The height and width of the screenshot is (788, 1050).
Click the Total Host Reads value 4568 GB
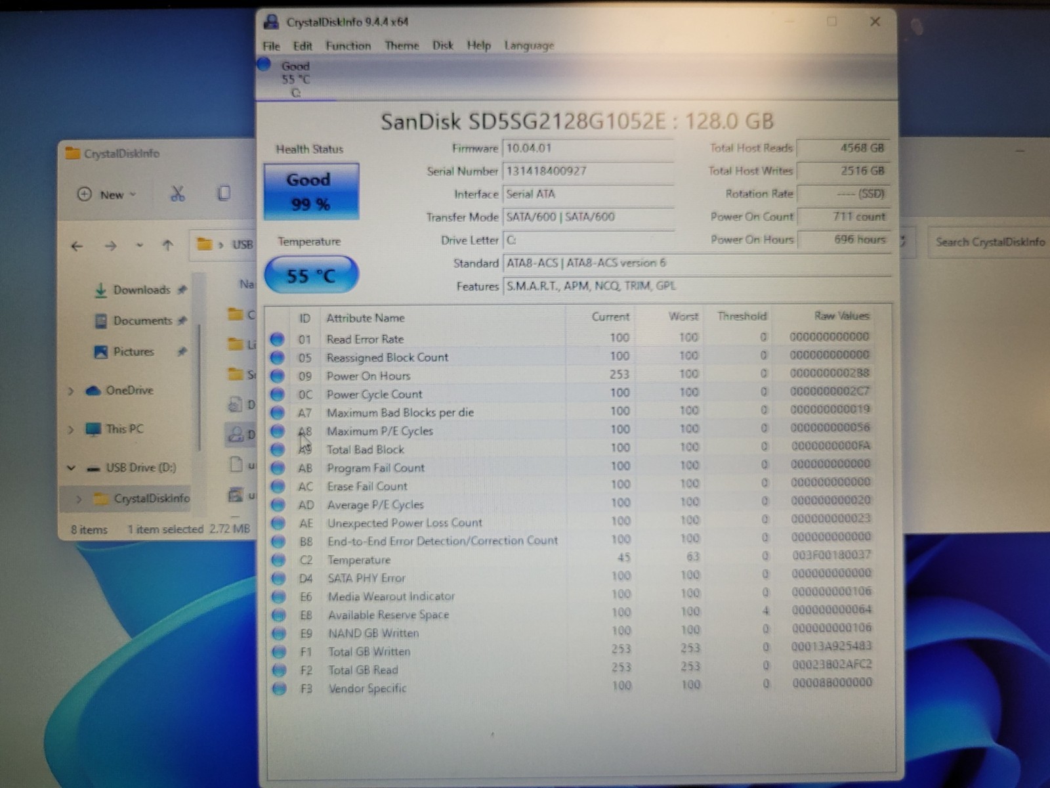tap(843, 148)
